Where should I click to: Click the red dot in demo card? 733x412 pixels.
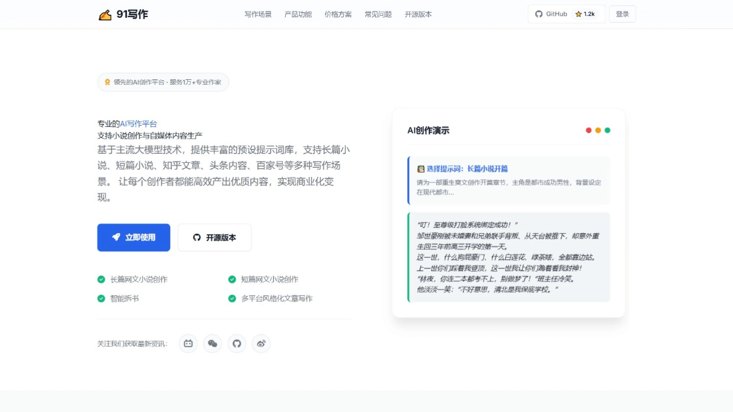[589, 130]
